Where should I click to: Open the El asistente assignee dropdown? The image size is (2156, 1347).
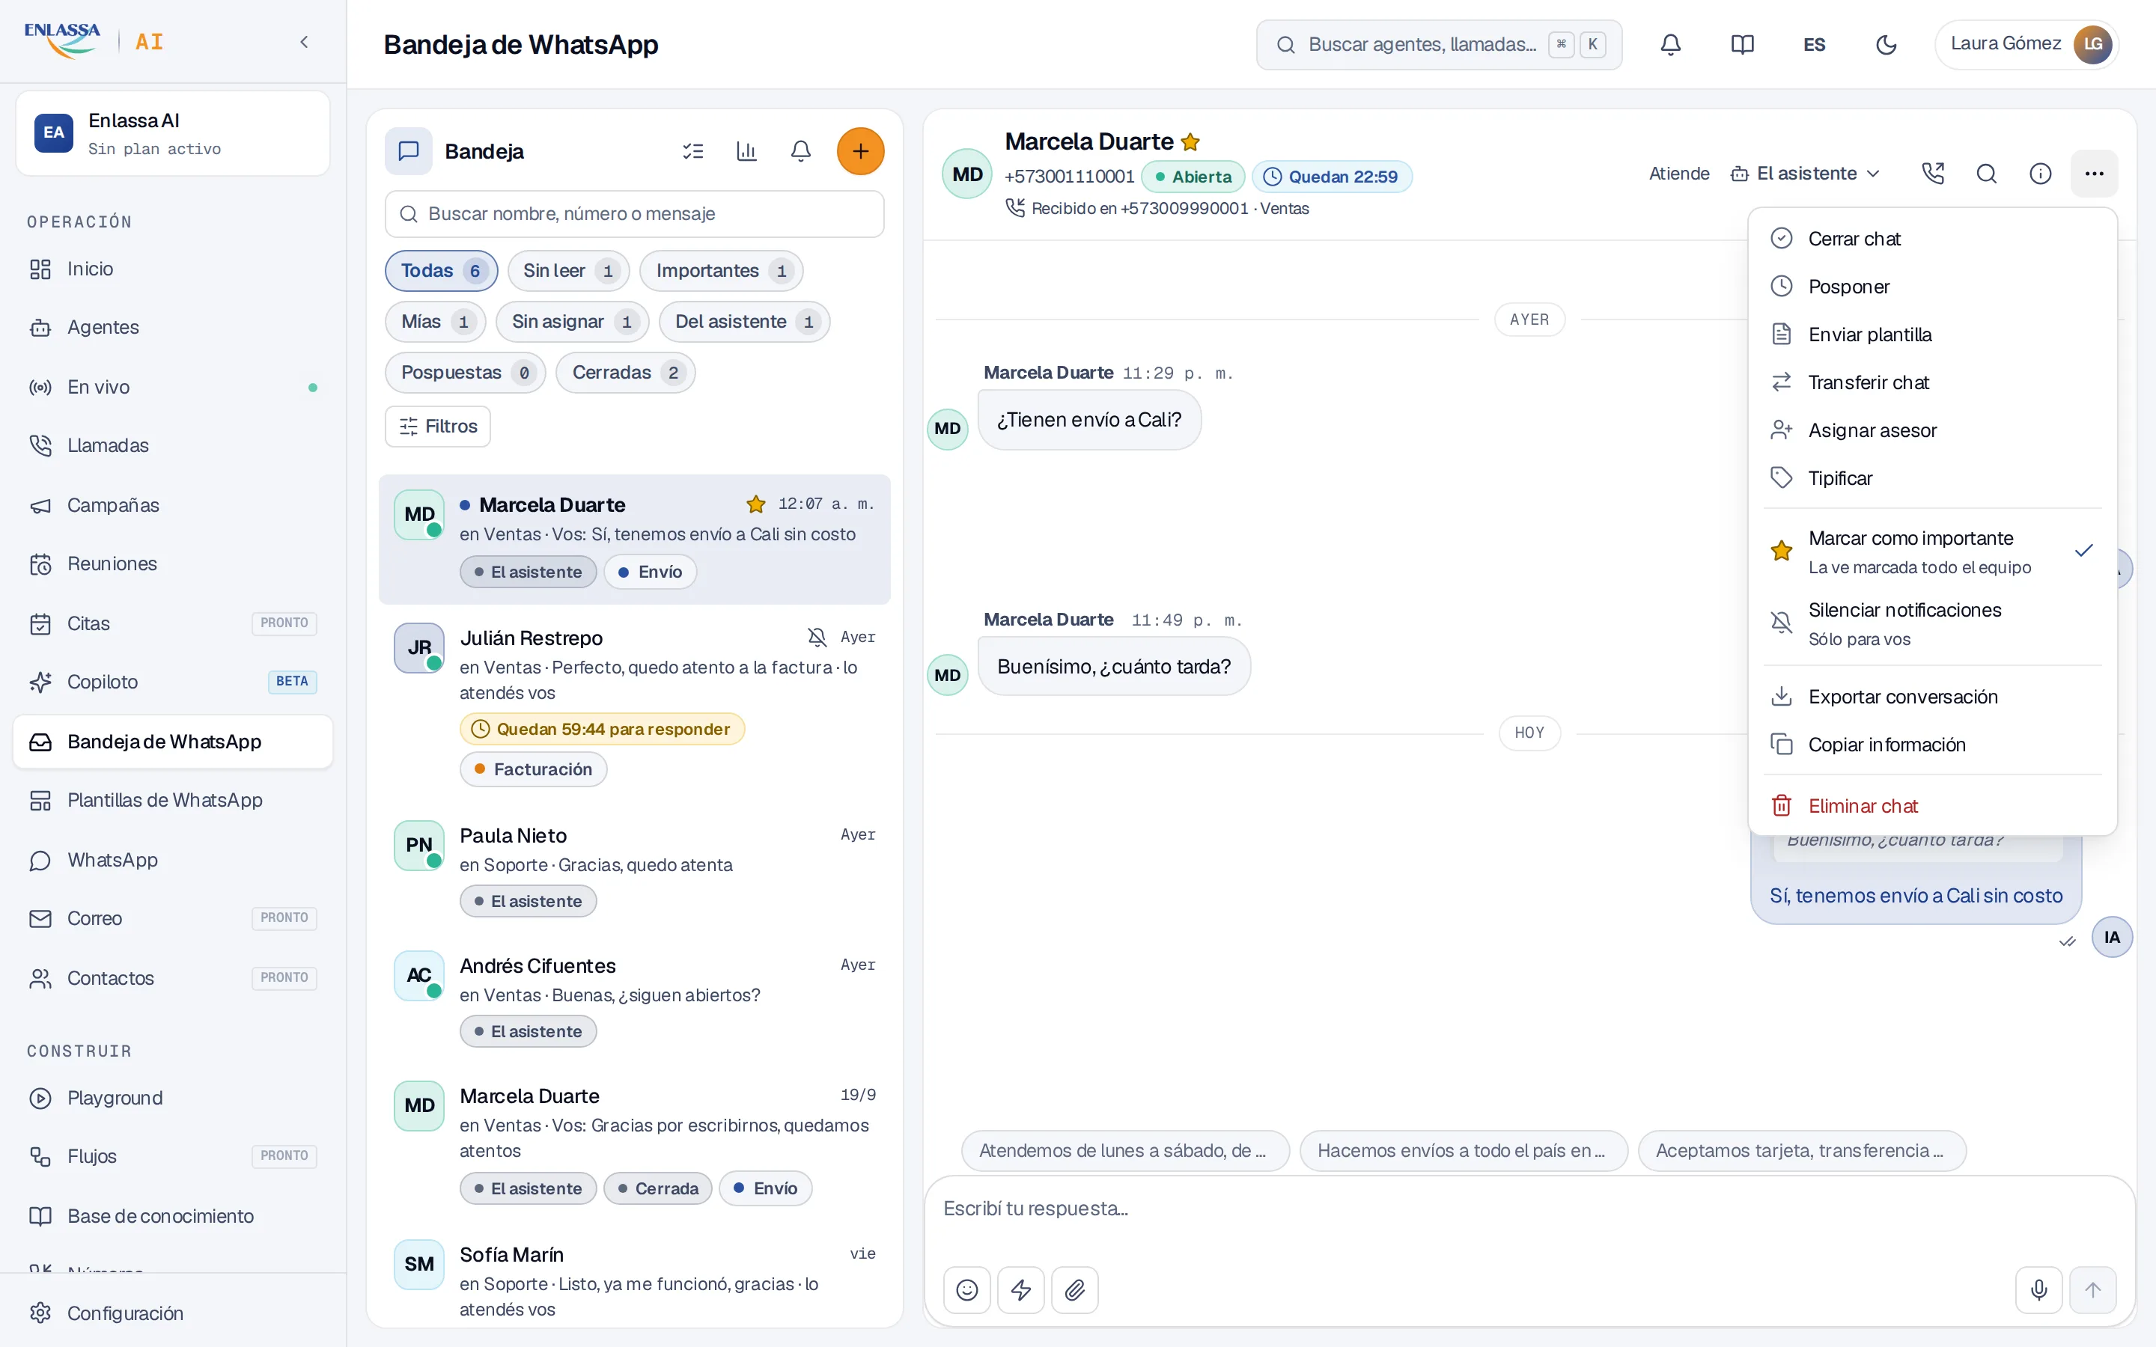tap(1804, 174)
